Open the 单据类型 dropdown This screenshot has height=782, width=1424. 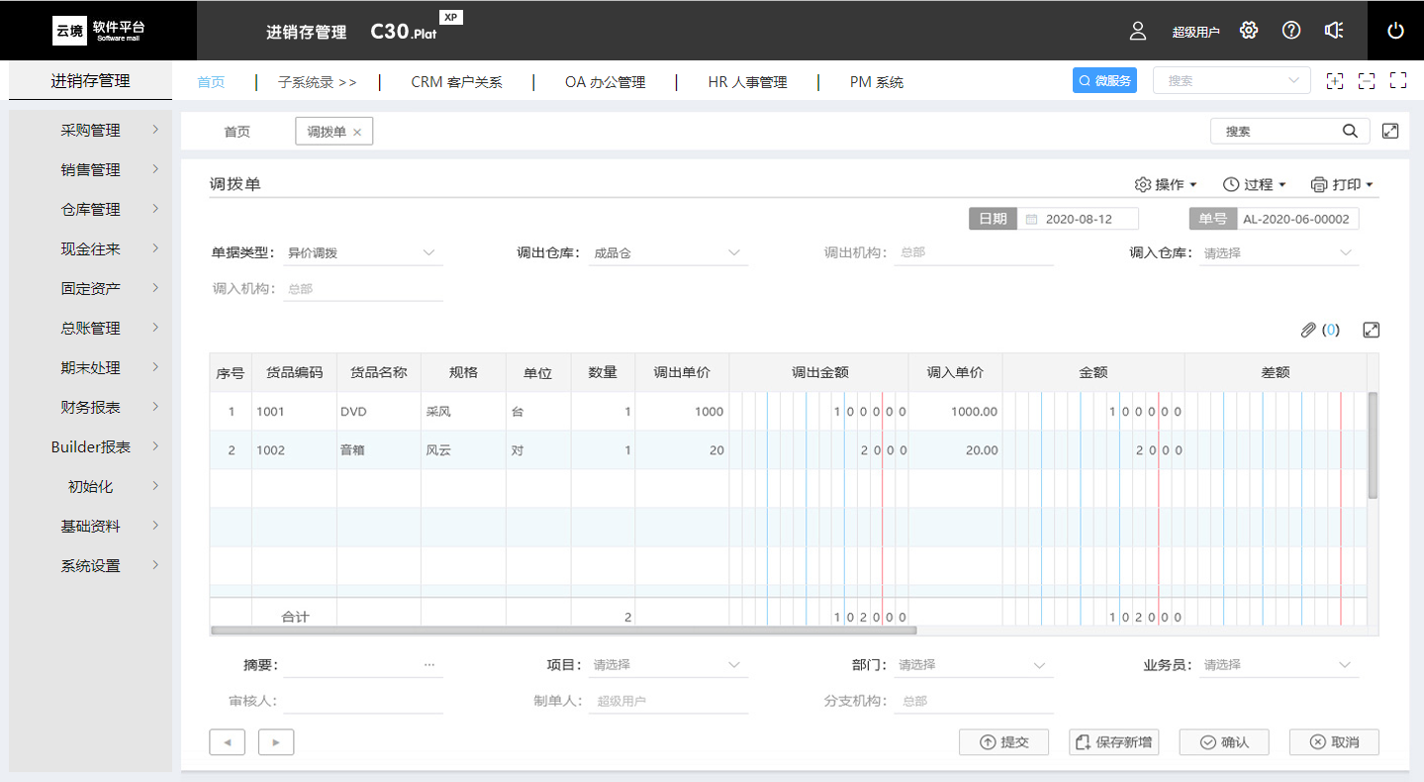[x=364, y=253]
